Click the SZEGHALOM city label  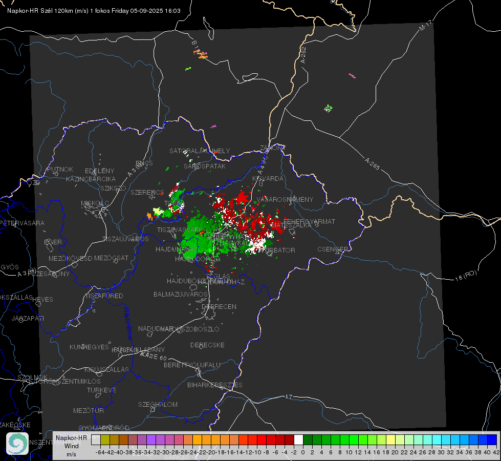point(158,404)
